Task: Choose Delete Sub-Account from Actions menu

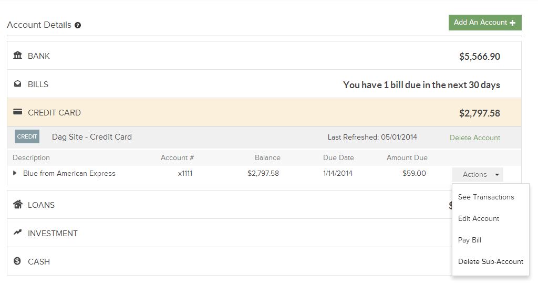Action: (491, 262)
